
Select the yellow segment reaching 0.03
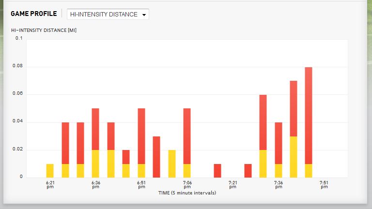[294, 157]
